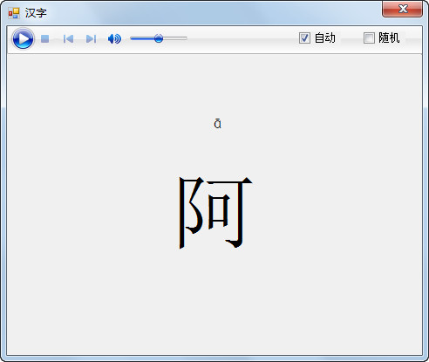Skip to the next character

pos(91,38)
